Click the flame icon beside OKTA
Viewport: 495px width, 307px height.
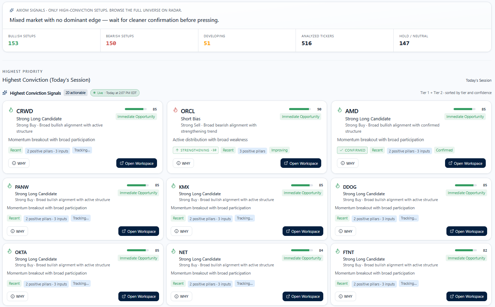pyautogui.click(x=10, y=251)
